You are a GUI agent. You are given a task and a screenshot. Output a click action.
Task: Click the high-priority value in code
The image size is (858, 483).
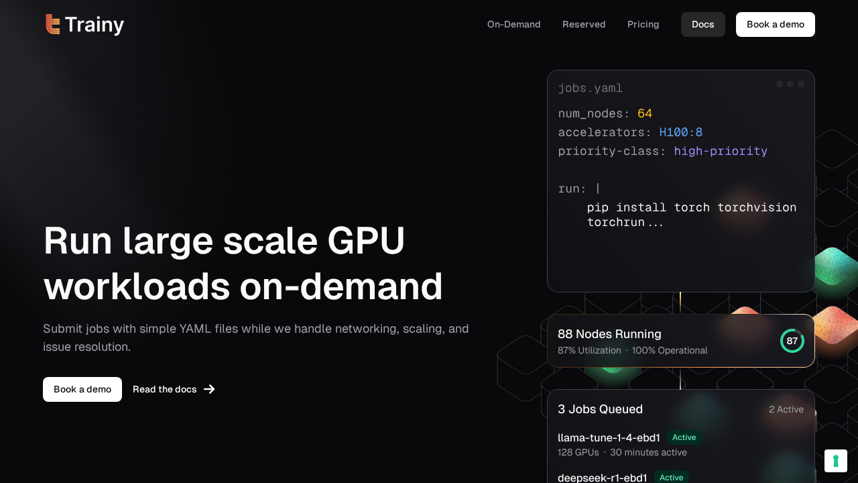[x=720, y=151]
